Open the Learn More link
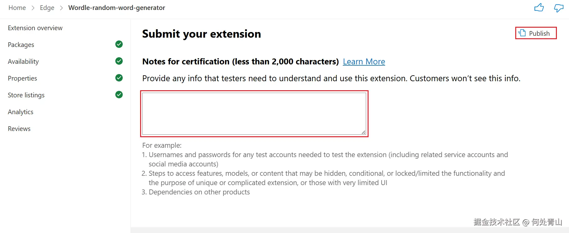Image resolution: width=569 pixels, height=233 pixels. pos(364,61)
